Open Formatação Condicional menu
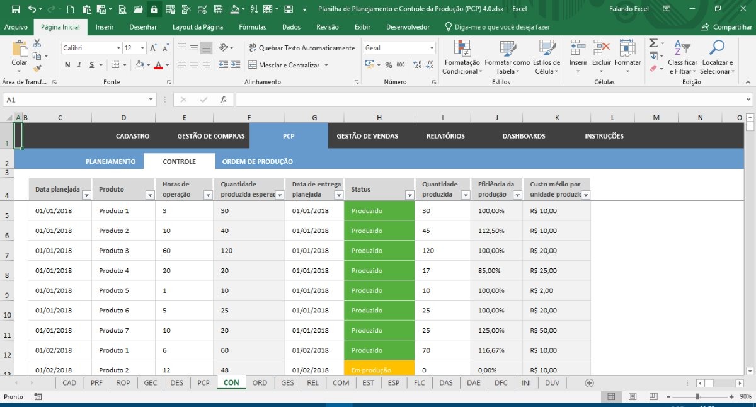The image size is (756, 407). 461,57
